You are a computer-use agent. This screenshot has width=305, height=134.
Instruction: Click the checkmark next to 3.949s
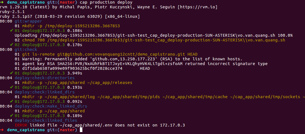tap(11, 73)
